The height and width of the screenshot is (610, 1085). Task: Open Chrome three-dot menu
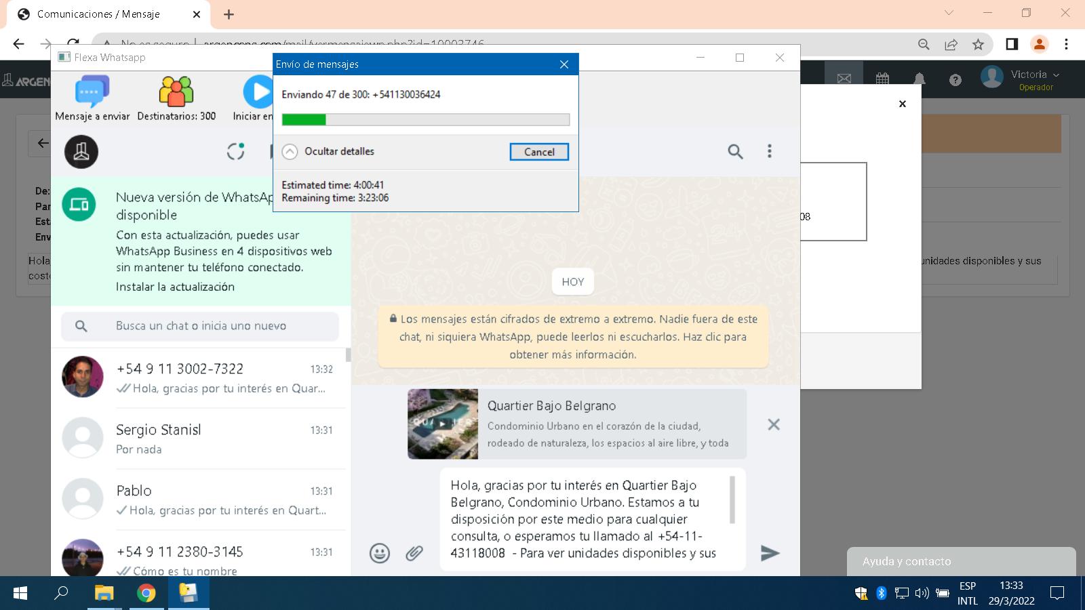click(x=1066, y=44)
